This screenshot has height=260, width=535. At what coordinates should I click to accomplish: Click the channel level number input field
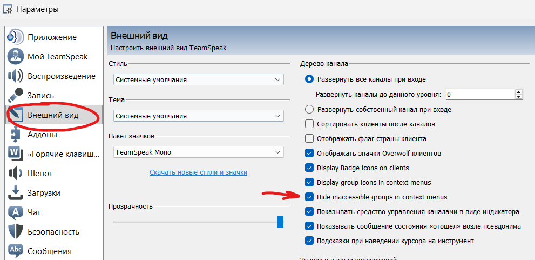coord(478,95)
